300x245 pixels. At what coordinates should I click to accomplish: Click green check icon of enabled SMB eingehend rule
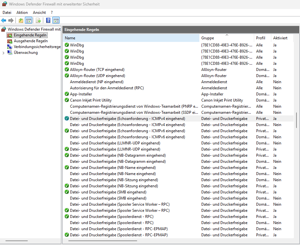point(66,192)
